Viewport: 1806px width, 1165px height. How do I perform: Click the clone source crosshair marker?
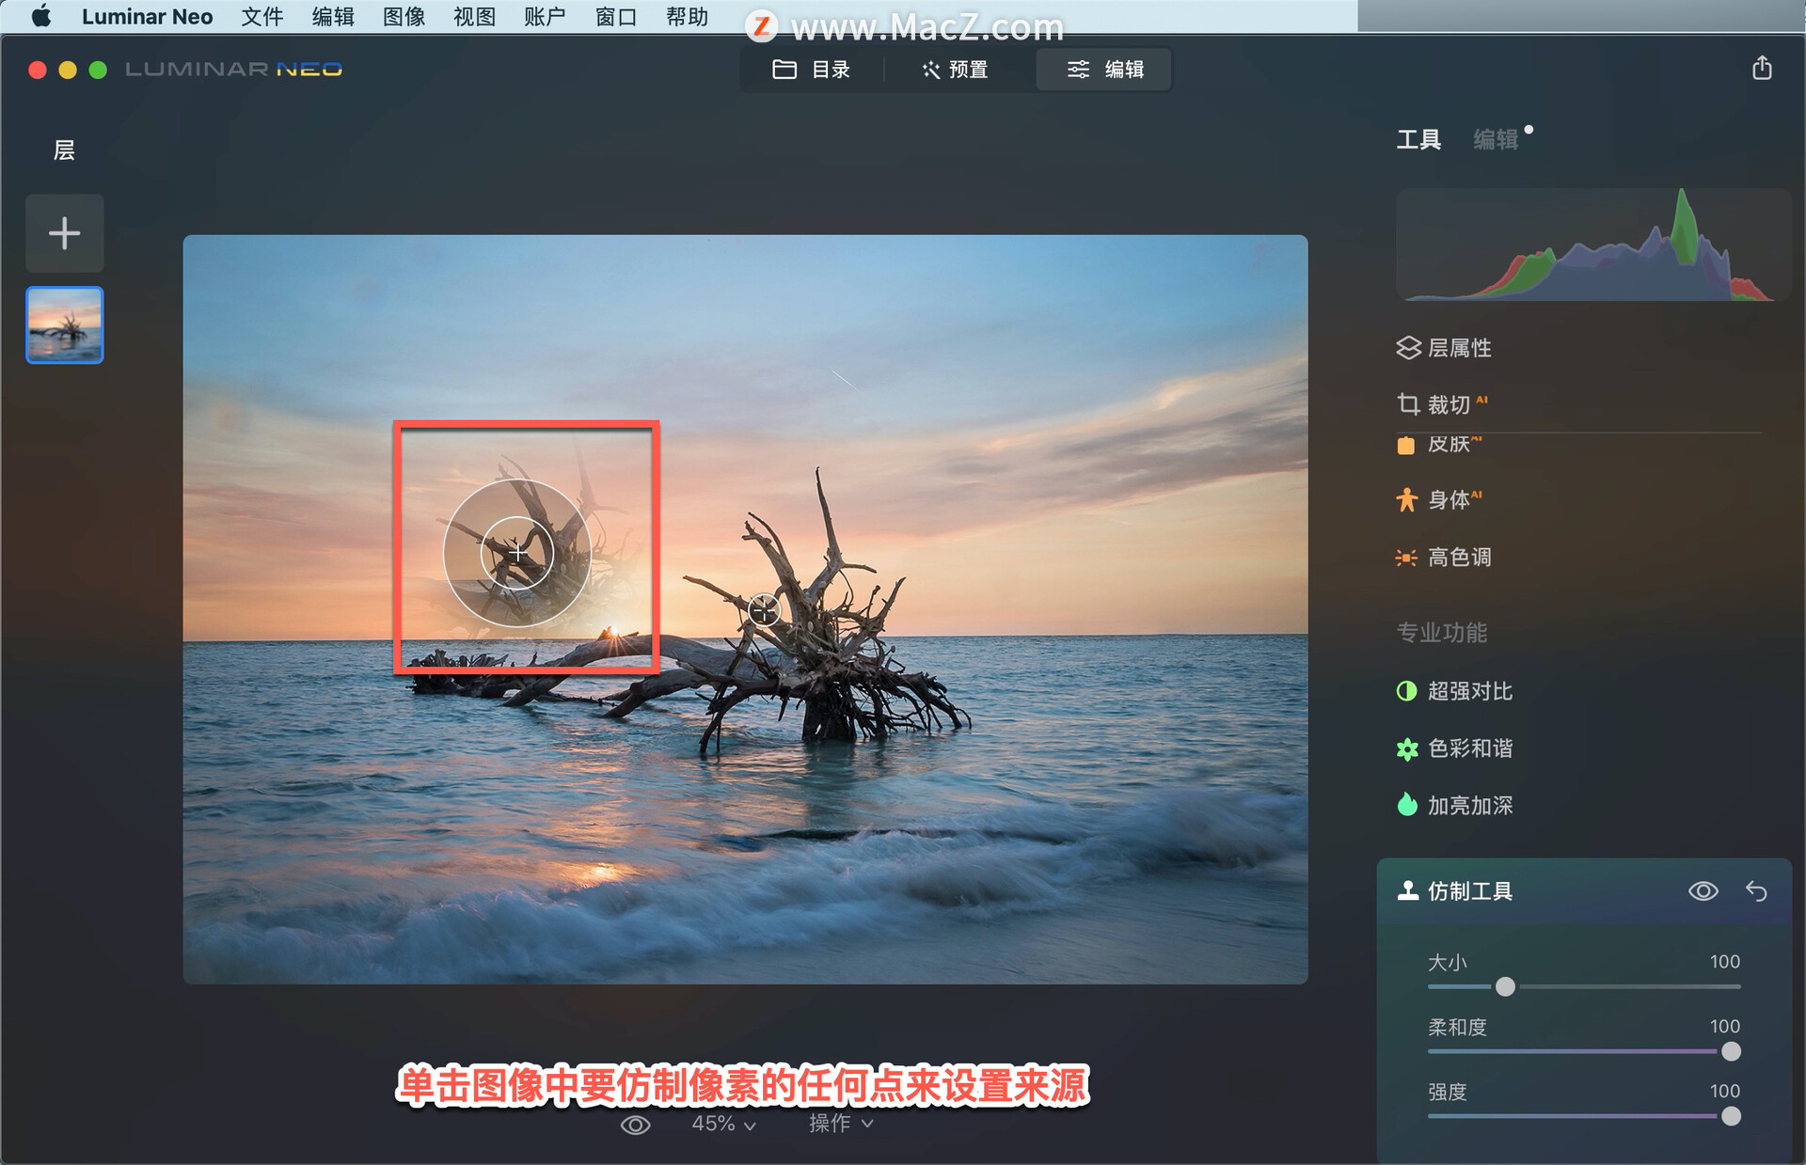tap(764, 611)
